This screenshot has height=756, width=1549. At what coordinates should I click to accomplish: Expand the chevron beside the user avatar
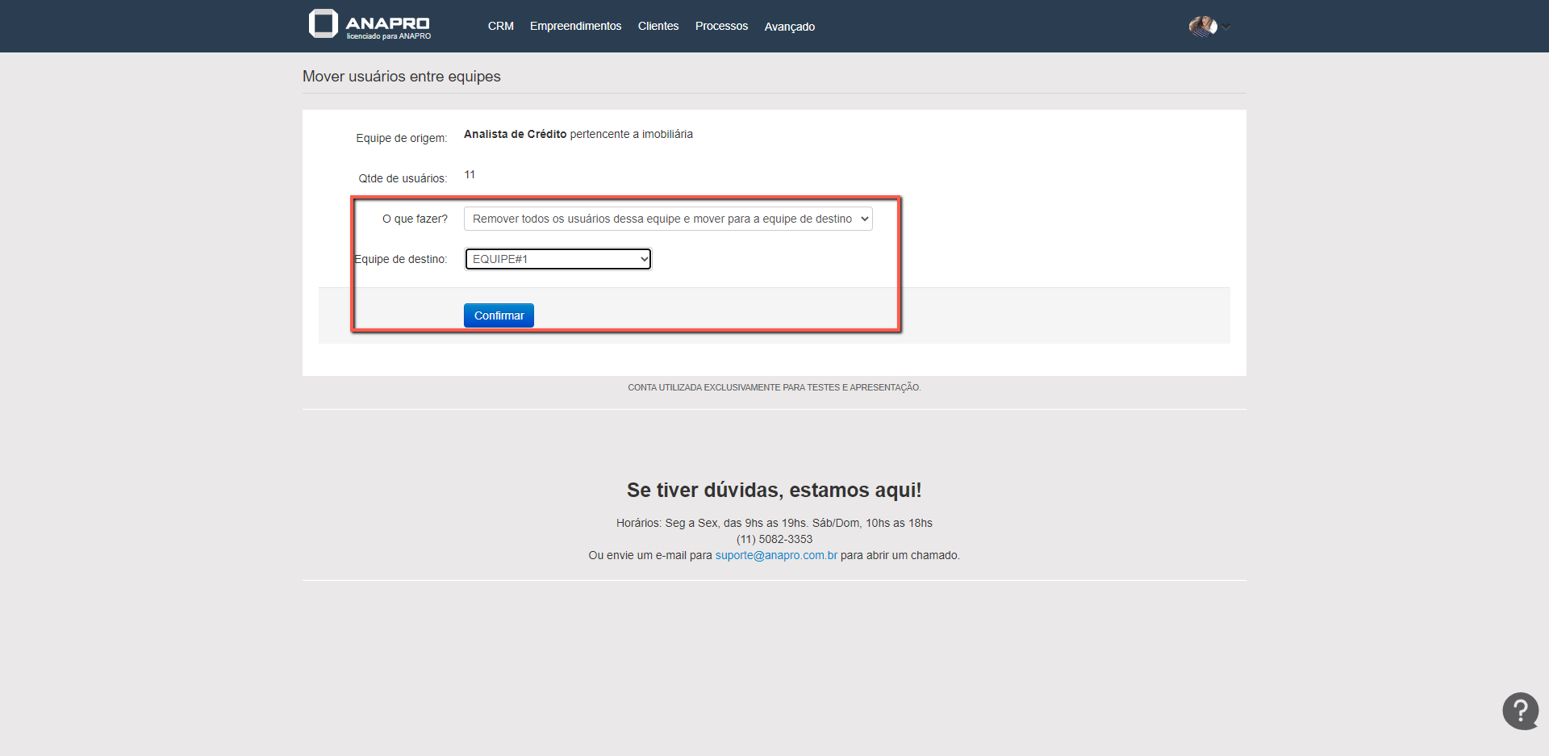(x=1226, y=27)
